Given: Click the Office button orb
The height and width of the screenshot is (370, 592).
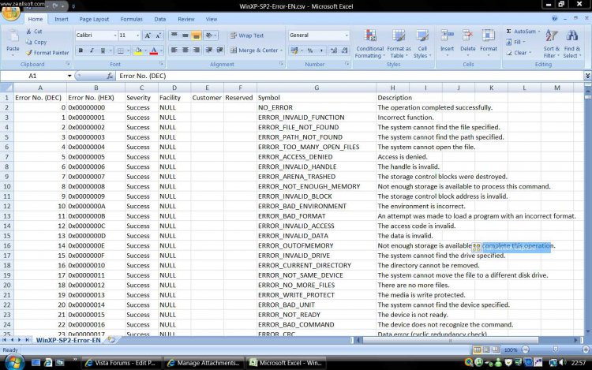Looking at the screenshot, I should (x=11, y=13).
